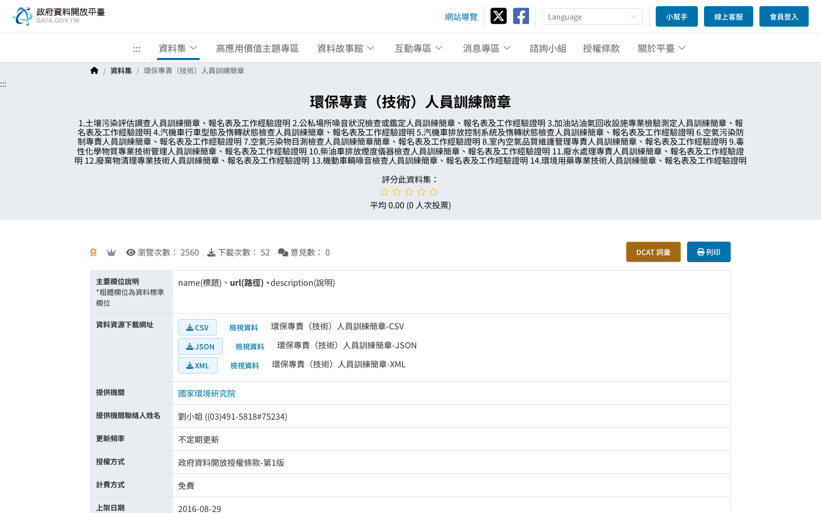
Task: Click the 小幫手 button
Action: pos(677,16)
